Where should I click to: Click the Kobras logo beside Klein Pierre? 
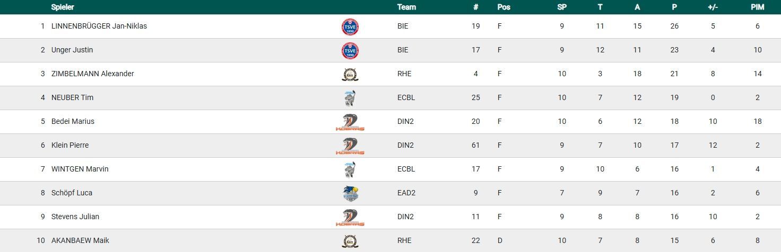click(350, 146)
